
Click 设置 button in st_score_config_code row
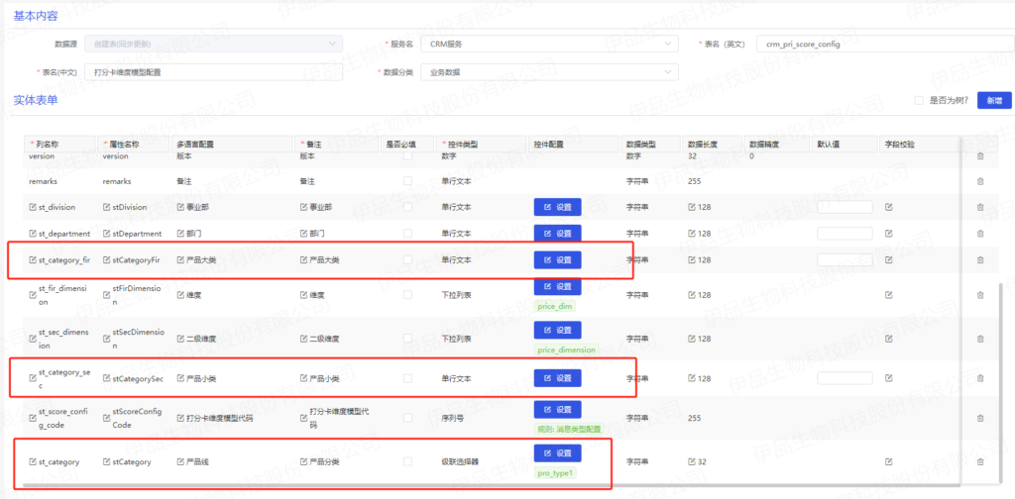[557, 409]
